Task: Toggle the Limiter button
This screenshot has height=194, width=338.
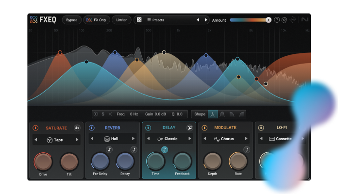Action: 121,20
